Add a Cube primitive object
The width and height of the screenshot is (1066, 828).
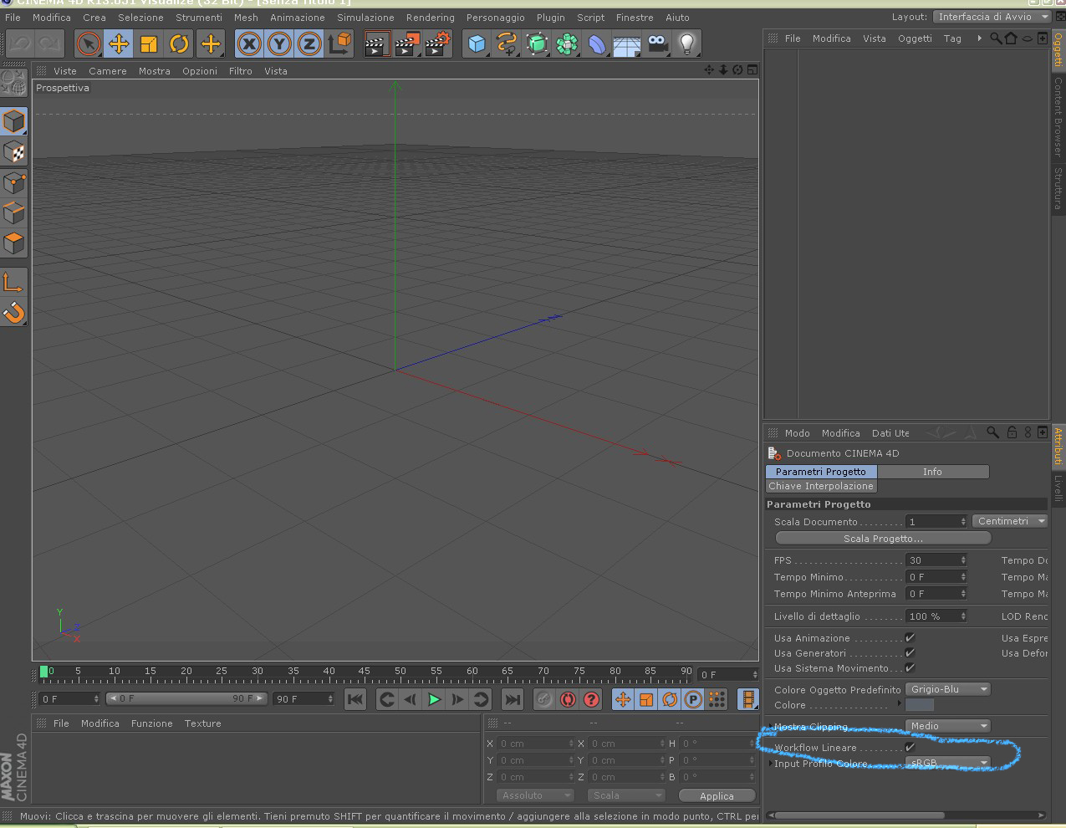coord(477,43)
